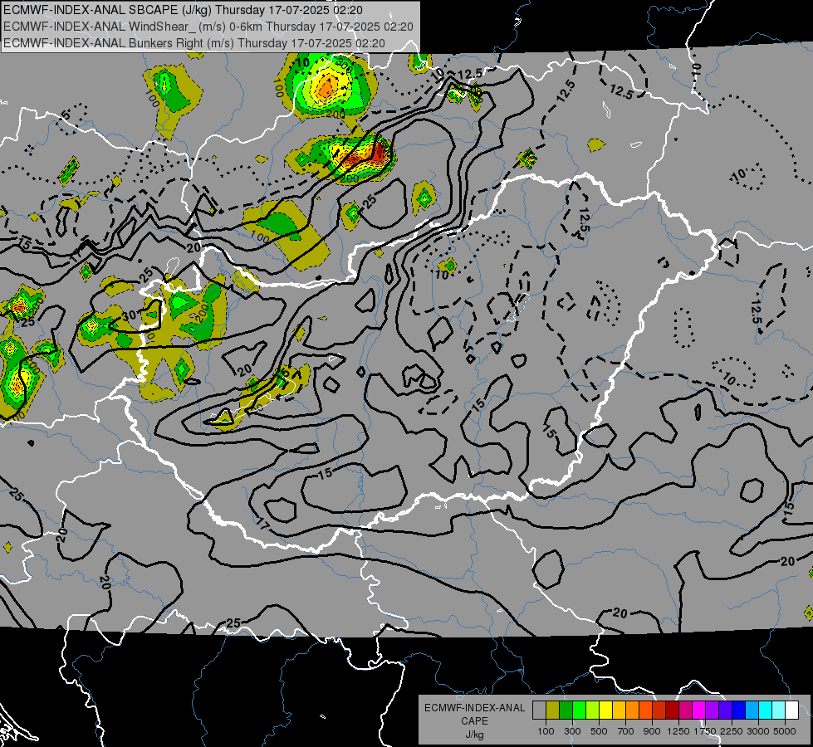The image size is (813, 747).
Task: Click the CAPE label in the legend
Action: pos(474,720)
